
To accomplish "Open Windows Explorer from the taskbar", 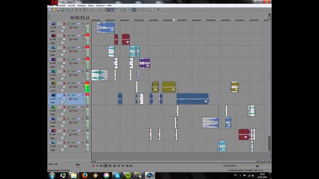I will point(74,176).
